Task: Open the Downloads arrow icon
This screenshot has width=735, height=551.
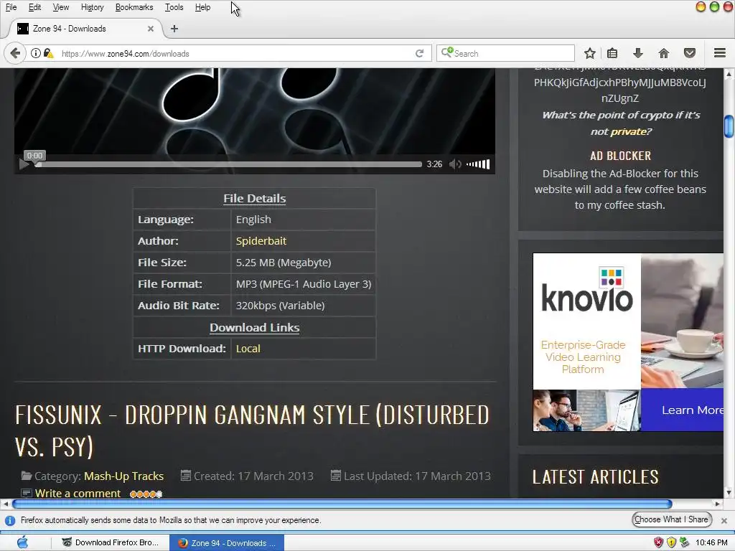Action: tap(637, 53)
